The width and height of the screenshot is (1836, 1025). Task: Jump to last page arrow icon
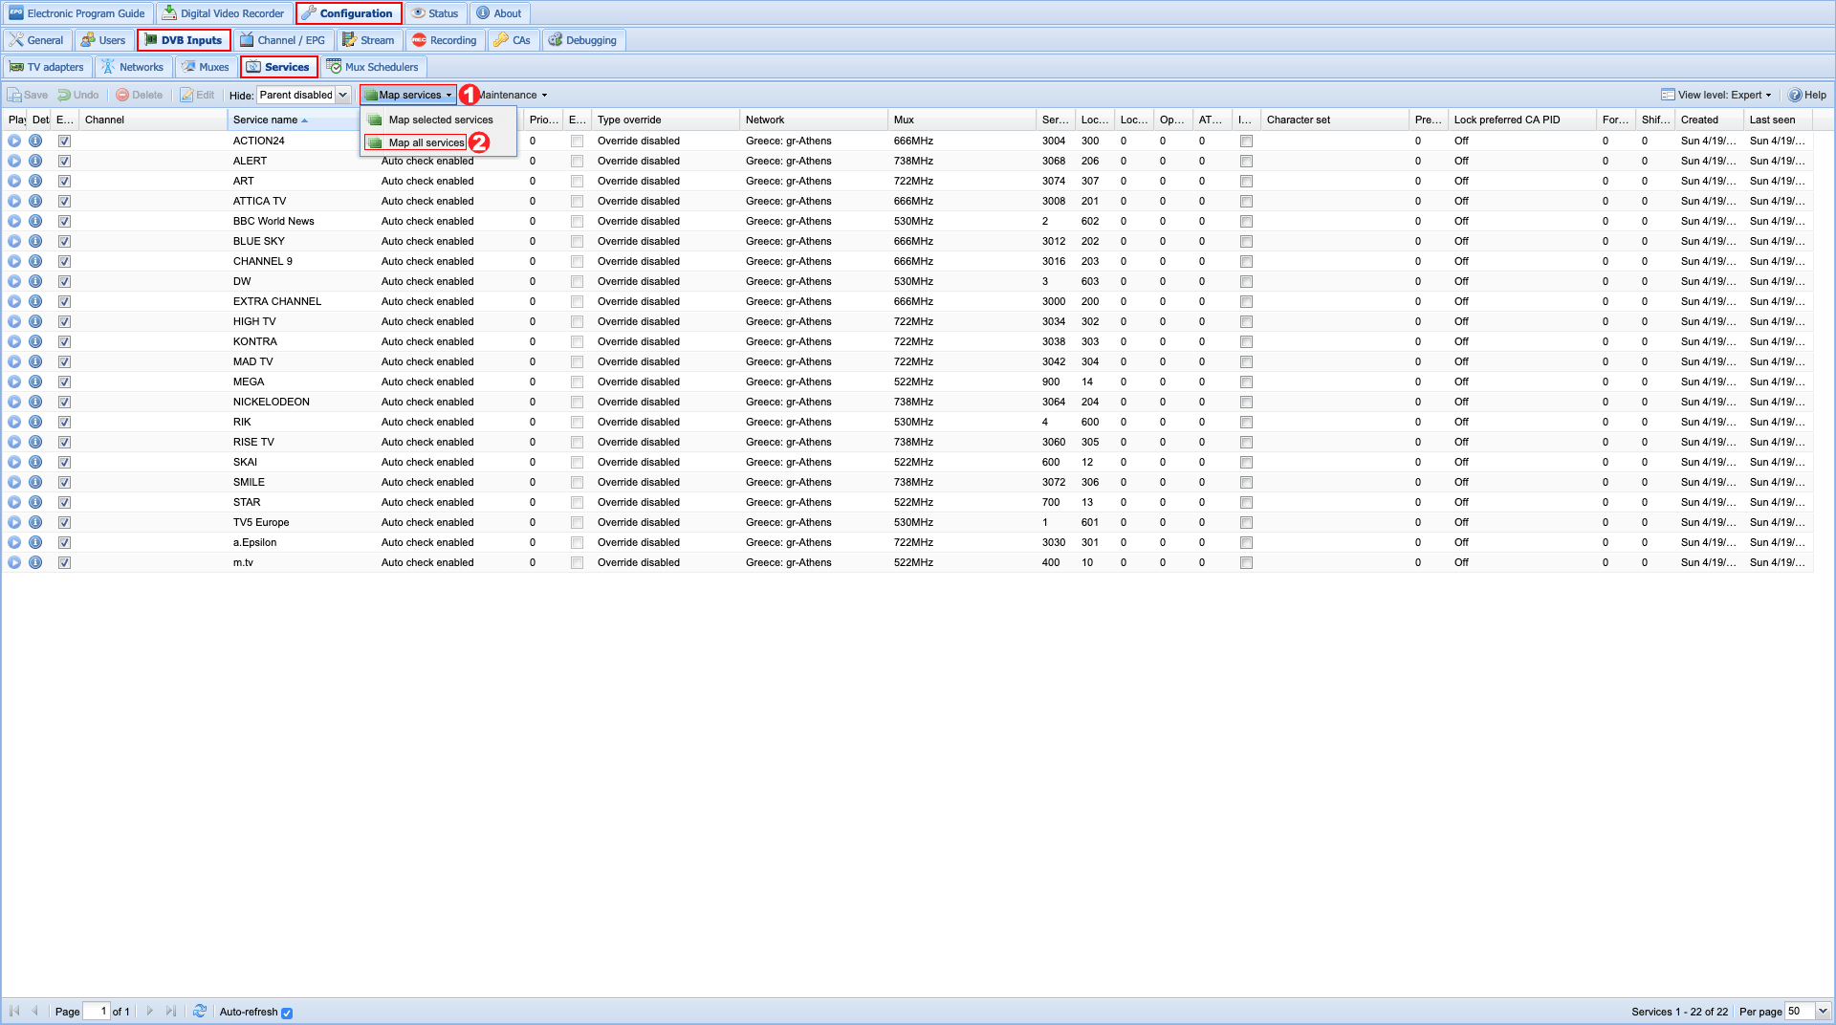[x=171, y=1011]
